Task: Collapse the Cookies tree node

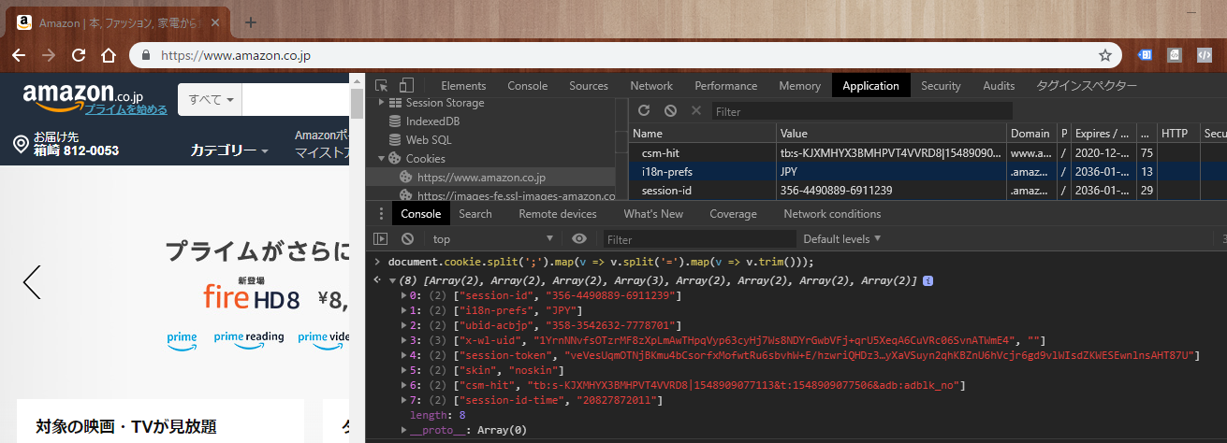Action: (x=381, y=159)
